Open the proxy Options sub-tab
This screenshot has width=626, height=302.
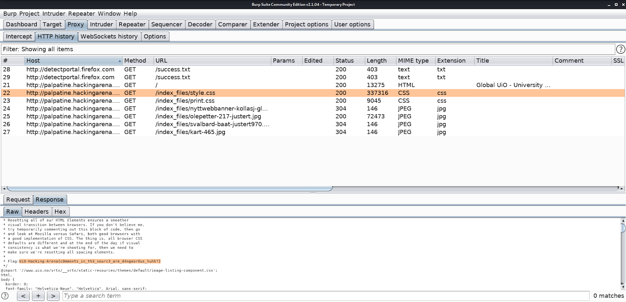pos(155,36)
